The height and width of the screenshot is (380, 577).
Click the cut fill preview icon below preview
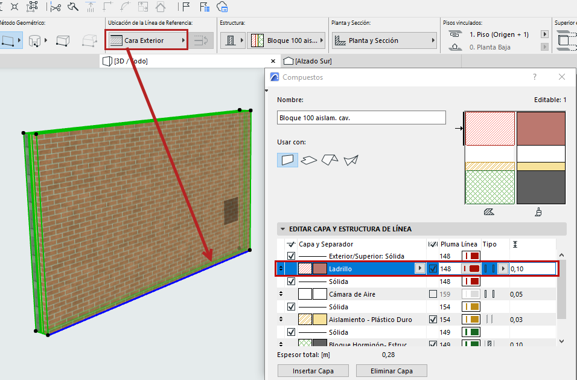pyautogui.click(x=489, y=211)
